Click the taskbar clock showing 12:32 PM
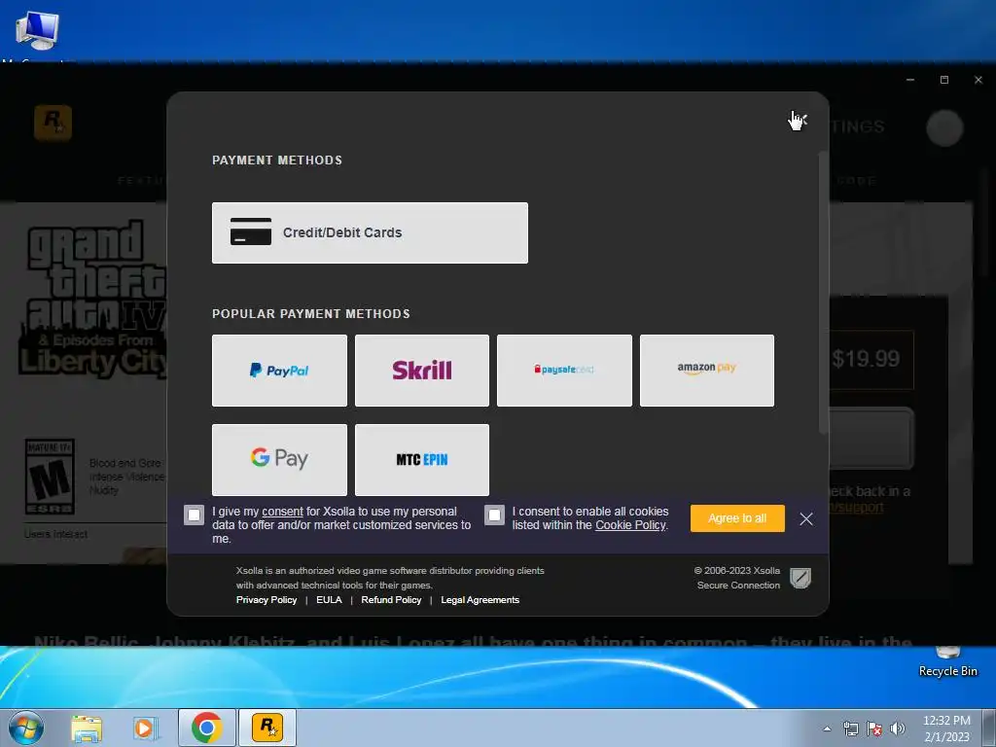 coord(946,729)
